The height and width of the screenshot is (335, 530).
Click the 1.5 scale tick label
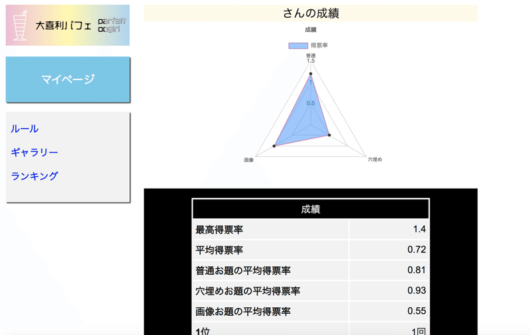tap(311, 61)
